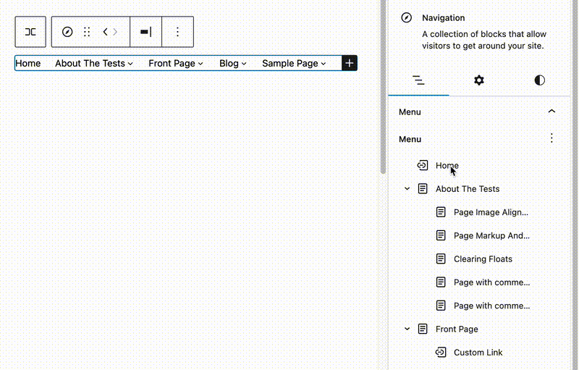579x370 pixels.
Task: Switch to the Styles half-circle tab
Action: pyautogui.click(x=539, y=80)
